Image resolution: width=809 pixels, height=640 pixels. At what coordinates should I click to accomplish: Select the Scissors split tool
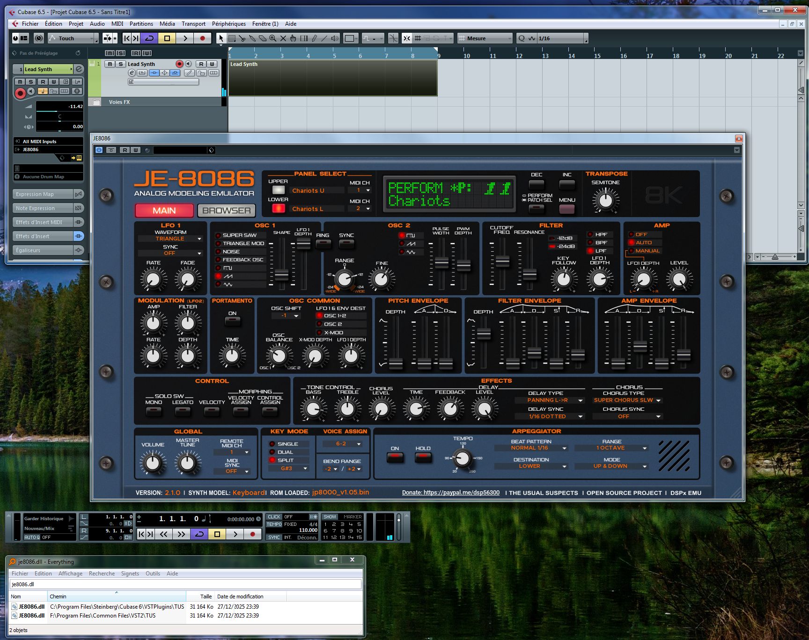[x=242, y=38]
